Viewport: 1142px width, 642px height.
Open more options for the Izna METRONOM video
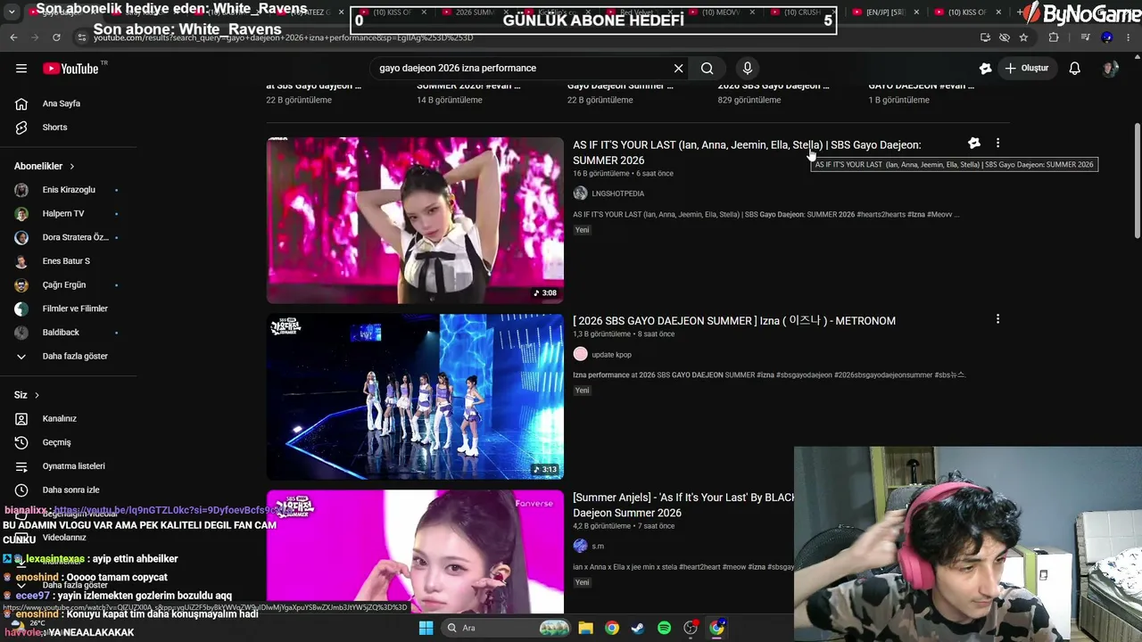tap(997, 318)
